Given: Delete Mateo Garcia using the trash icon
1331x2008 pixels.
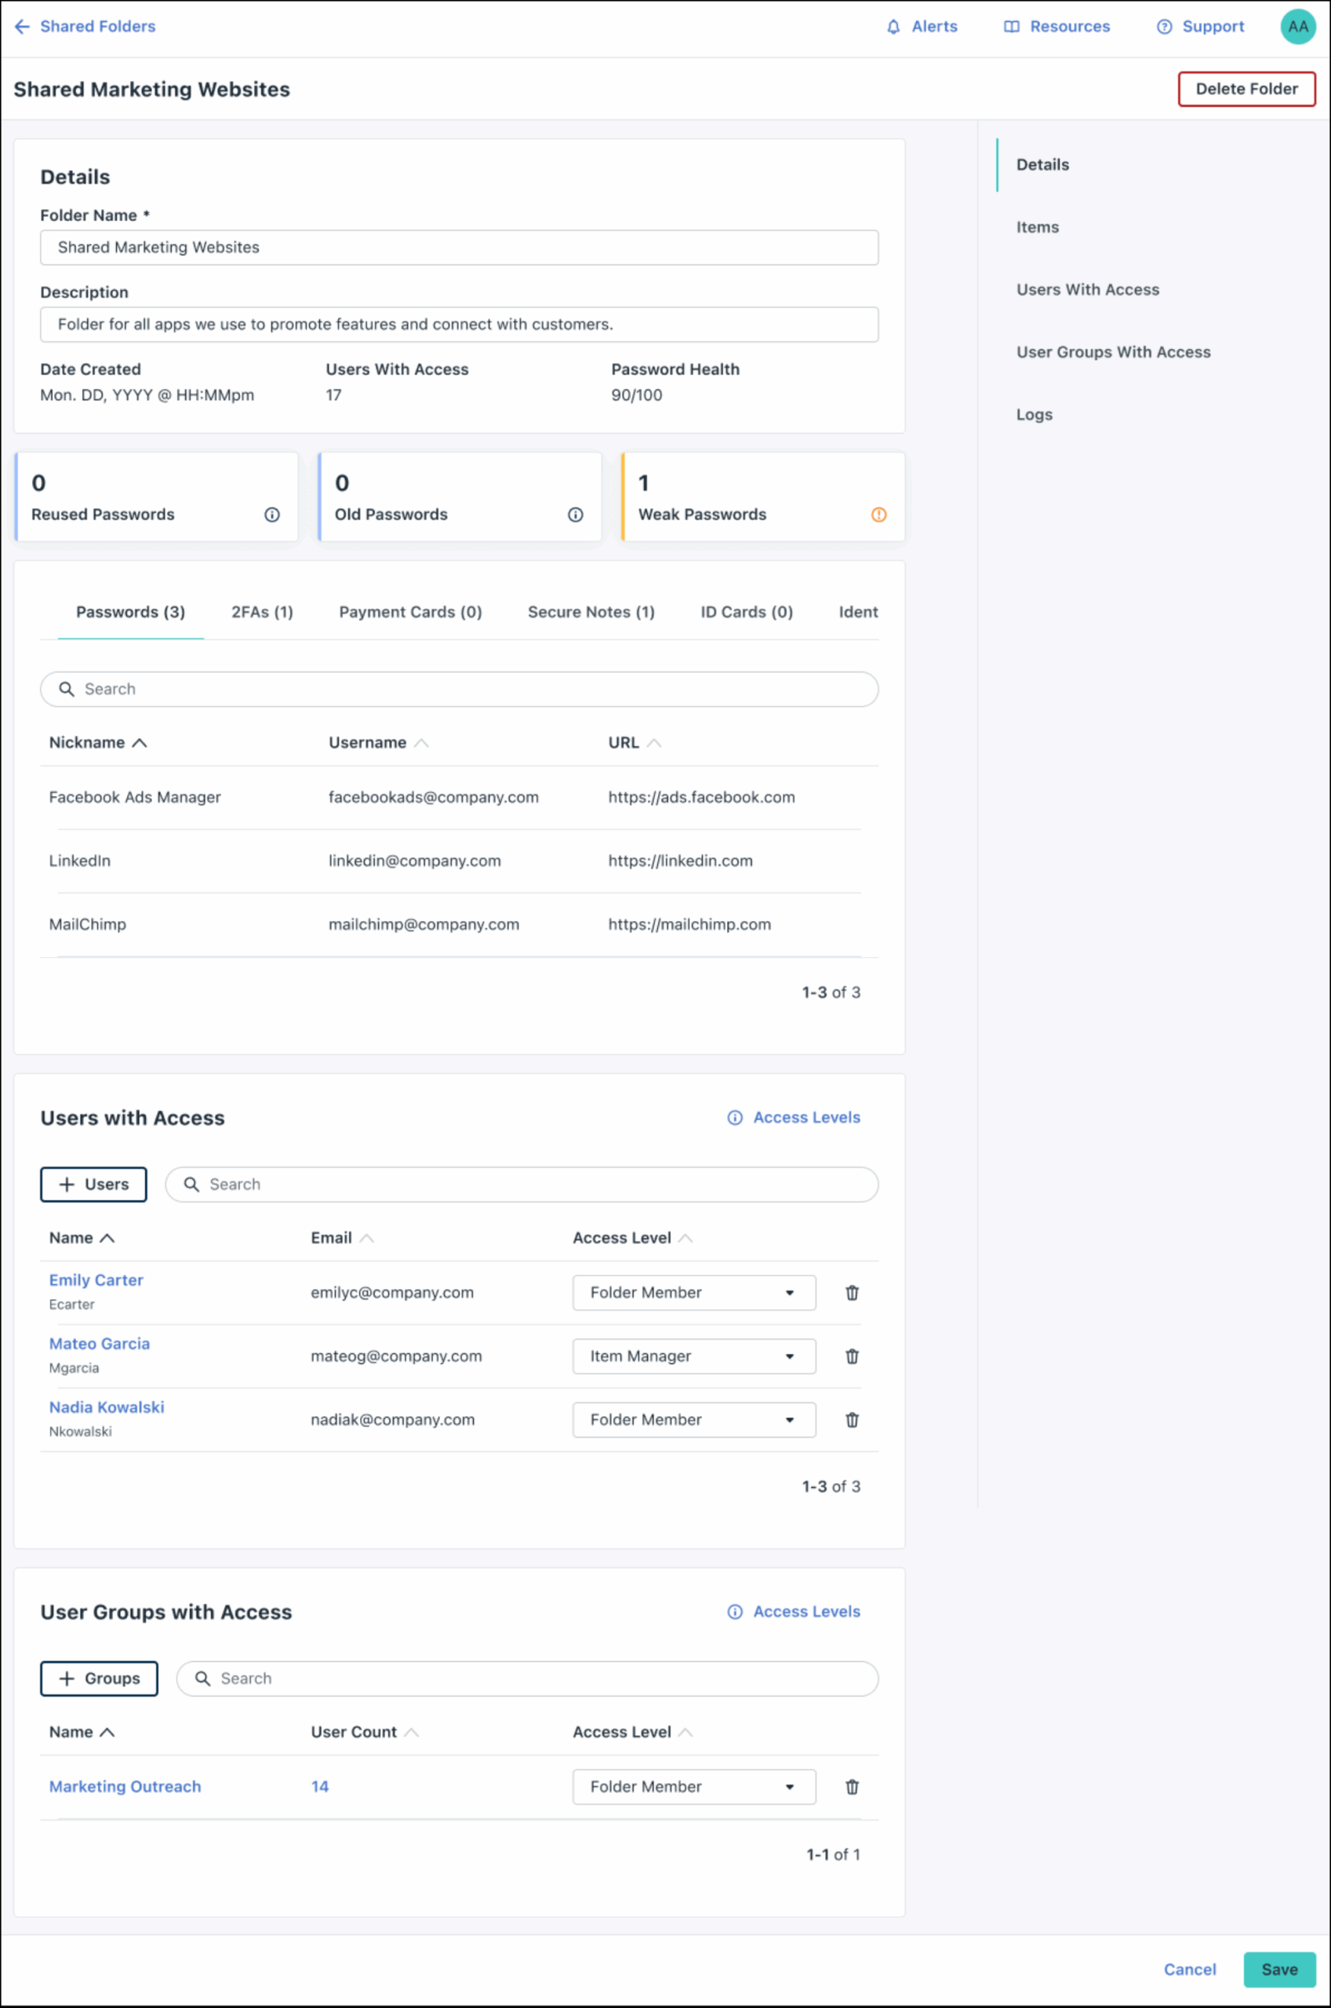Looking at the screenshot, I should click(x=852, y=1356).
